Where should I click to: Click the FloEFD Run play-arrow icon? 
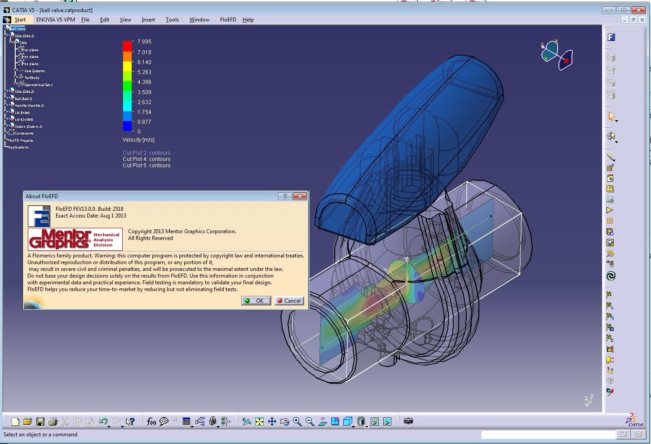pos(610,210)
